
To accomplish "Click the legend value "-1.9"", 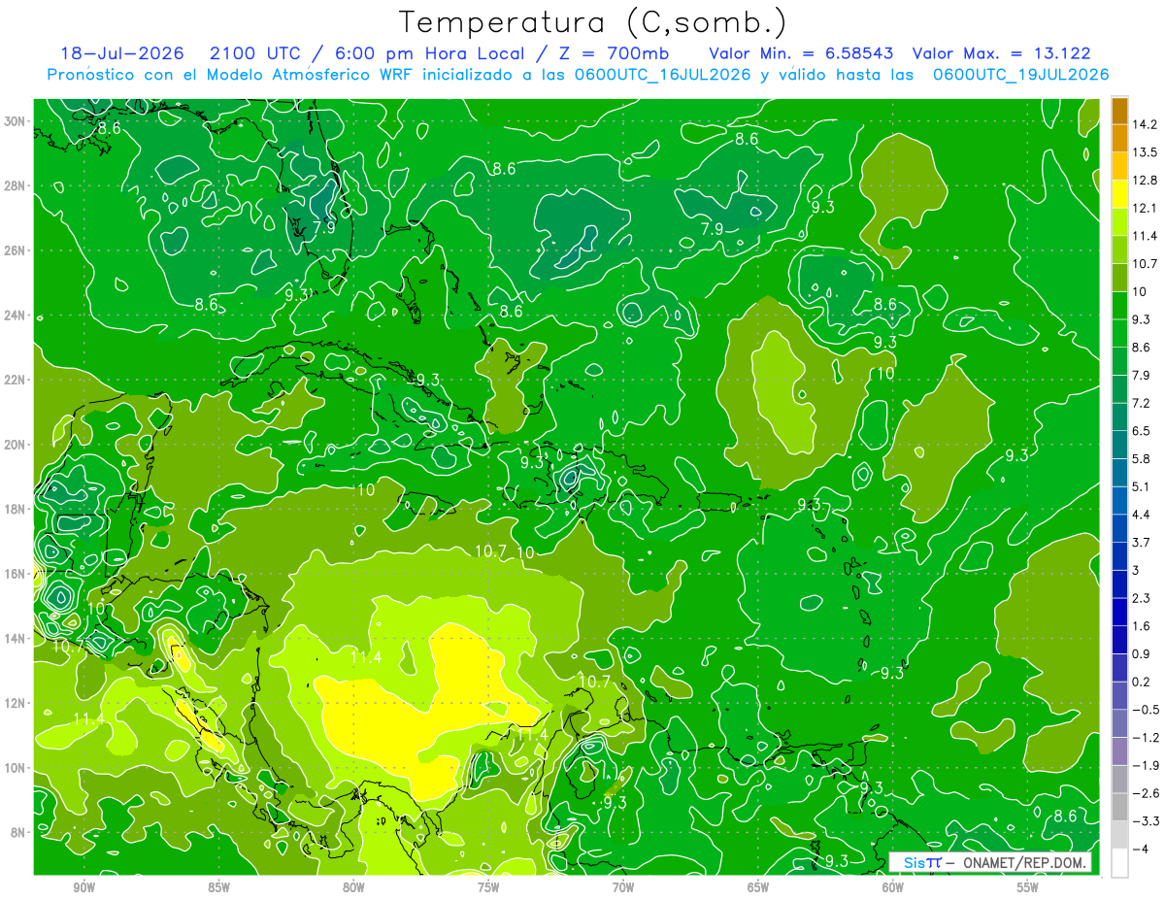I will coord(1147,766).
